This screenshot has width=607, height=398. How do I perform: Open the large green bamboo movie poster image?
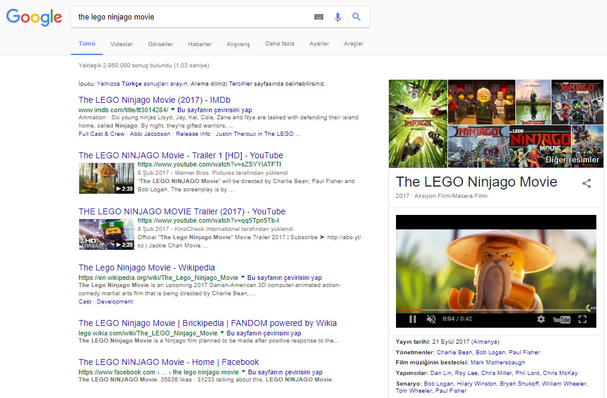click(x=418, y=123)
